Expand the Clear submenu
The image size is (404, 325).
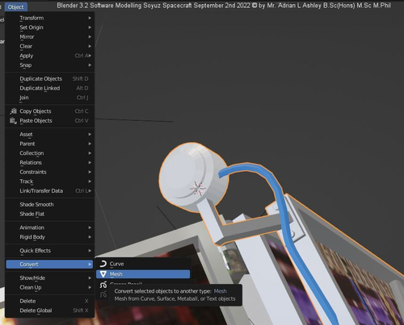pos(49,46)
